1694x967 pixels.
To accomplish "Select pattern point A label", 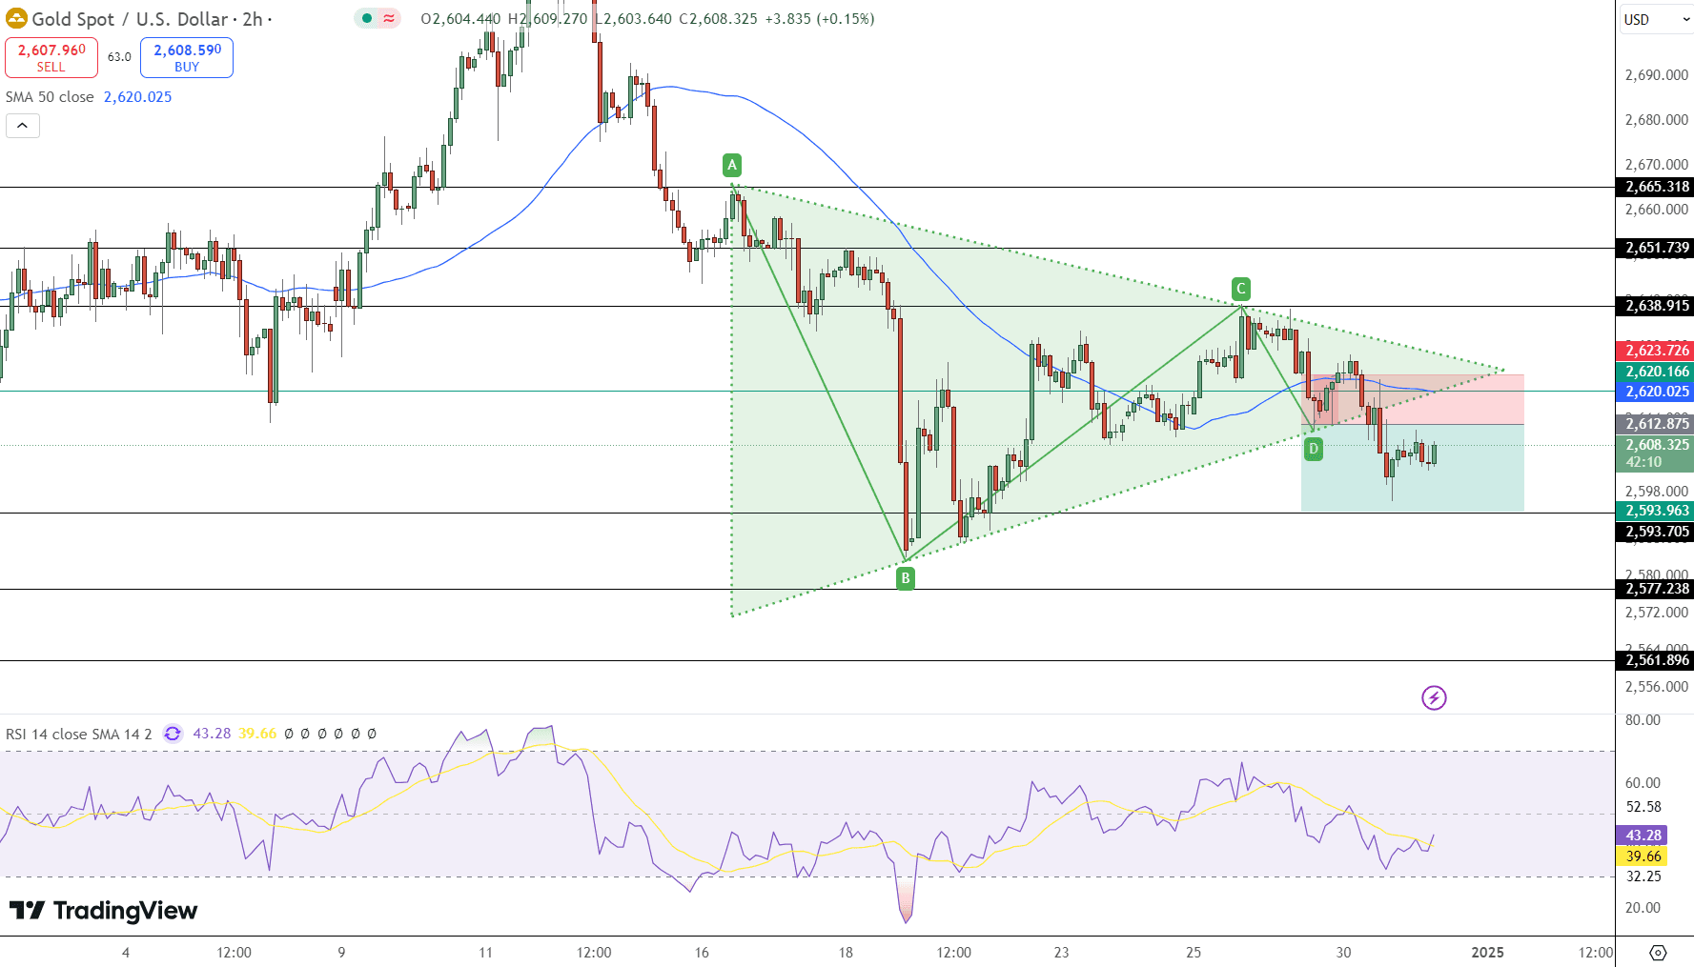I will tap(731, 165).
